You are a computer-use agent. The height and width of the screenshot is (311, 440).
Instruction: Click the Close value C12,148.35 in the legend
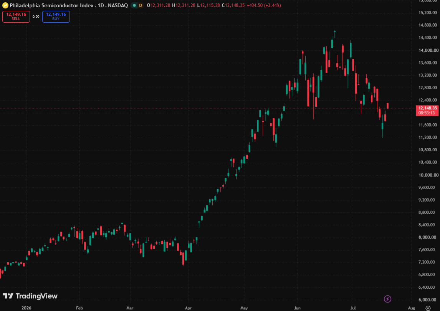click(x=233, y=5)
